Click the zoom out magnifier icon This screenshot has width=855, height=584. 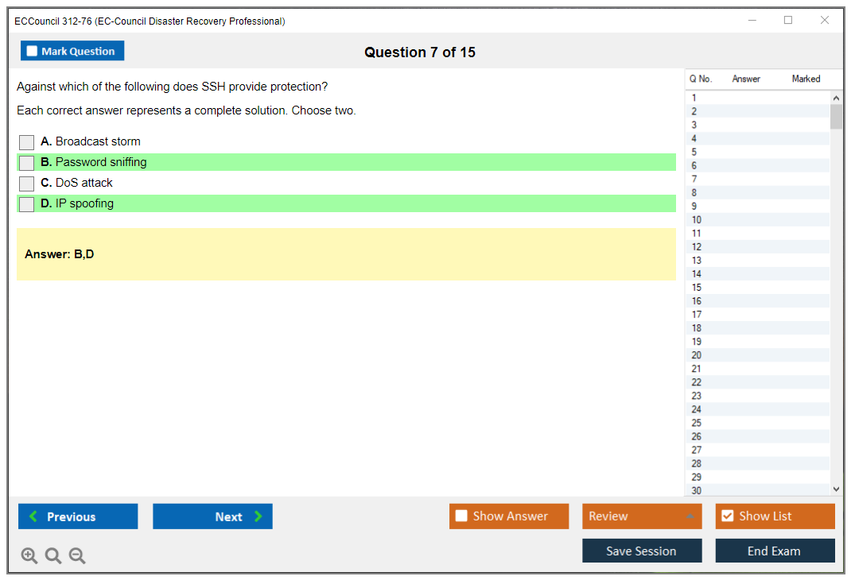point(77,556)
